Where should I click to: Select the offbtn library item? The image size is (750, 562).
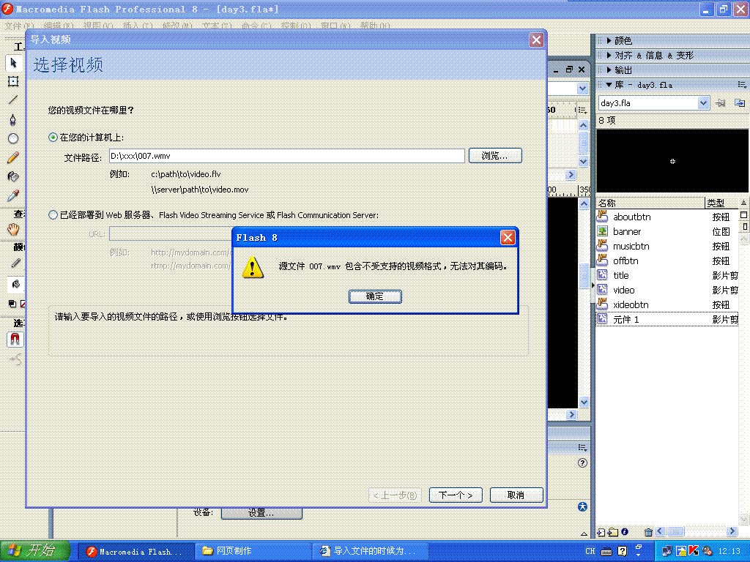tap(667, 261)
